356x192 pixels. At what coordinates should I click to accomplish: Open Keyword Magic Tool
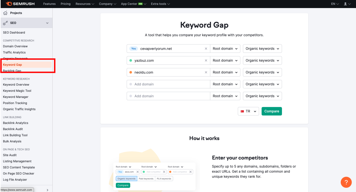[x=17, y=91]
